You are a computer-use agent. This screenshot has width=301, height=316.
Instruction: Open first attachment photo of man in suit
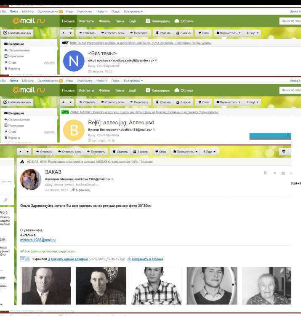pos(46,286)
